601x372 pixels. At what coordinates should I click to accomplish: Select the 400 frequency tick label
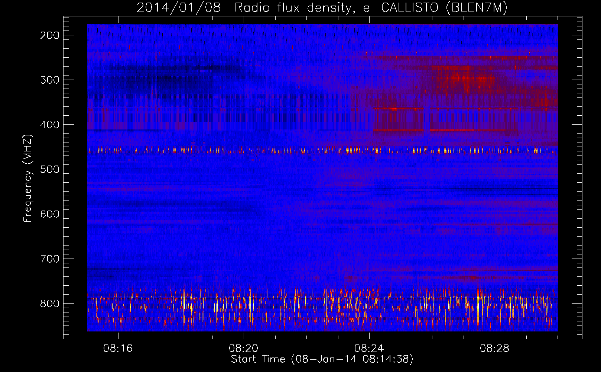point(50,125)
